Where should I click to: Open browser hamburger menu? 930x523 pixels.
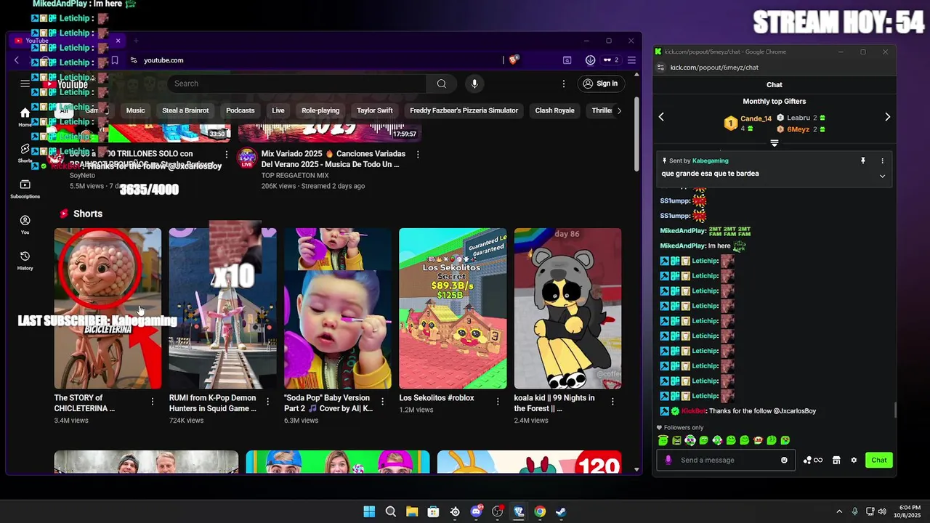point(631,60)
